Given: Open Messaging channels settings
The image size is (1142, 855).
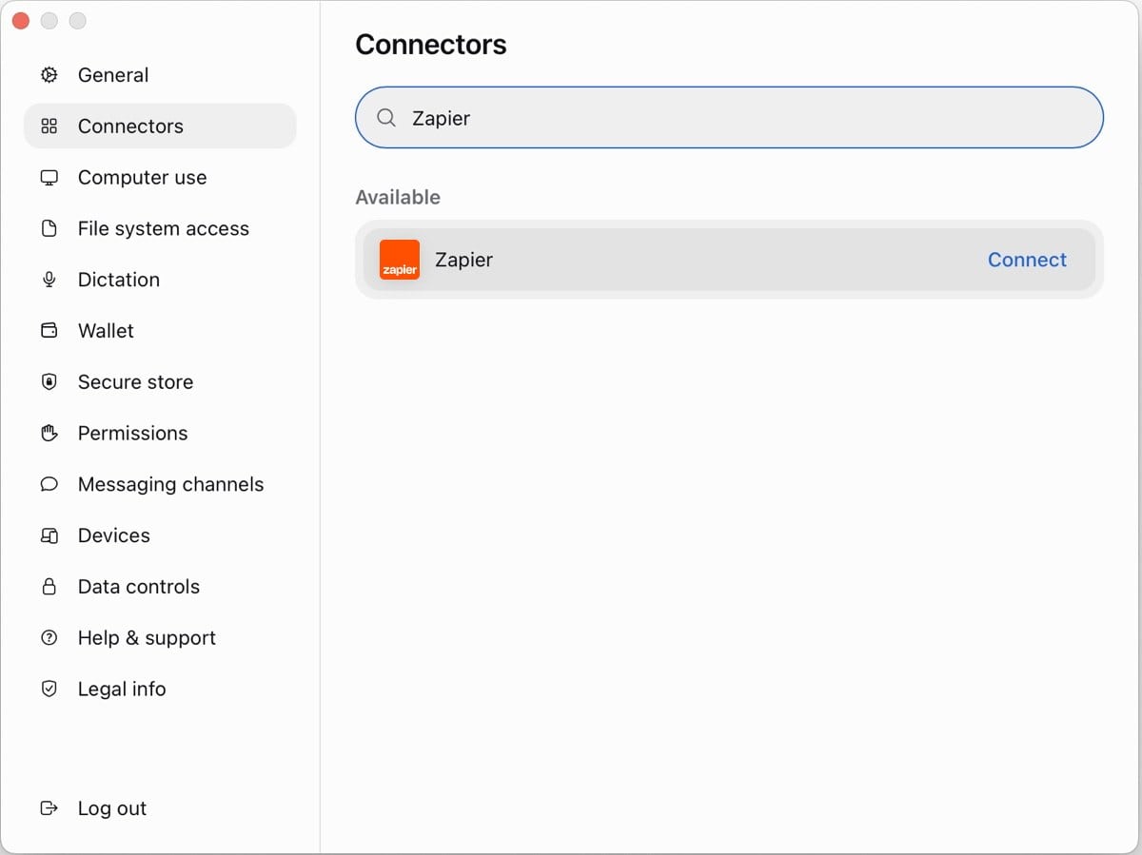Looking at the screenshot, I should [x=160, y=485].
